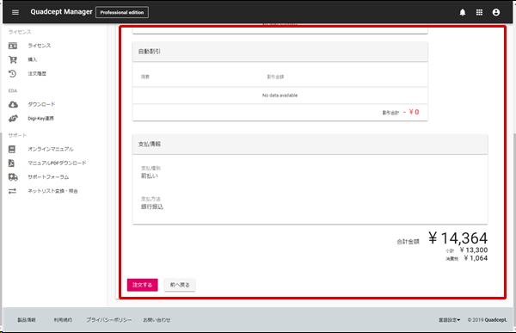Click the tax ¥1,064 value
The image size is (516, 333).
tap(476, 258)
